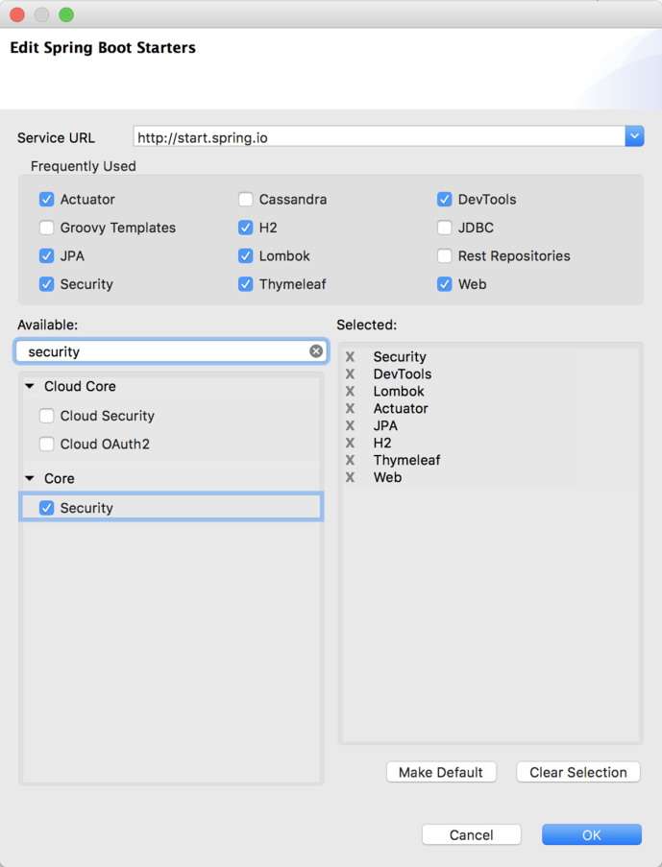This screenshot has width=662, height=867.
Task: Open the Service URL dropdown
Action: pyautogui.click(x=634, y=136)
